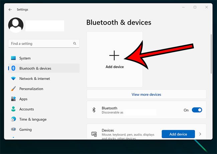Click the Time & language globe icon
Viewport: 217px width, 154px height.
13,119
